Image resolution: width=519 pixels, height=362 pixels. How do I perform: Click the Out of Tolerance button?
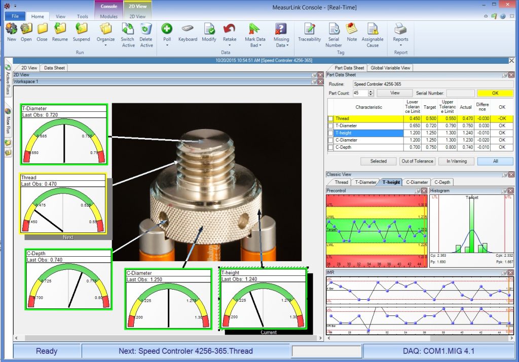click(417, 161)
